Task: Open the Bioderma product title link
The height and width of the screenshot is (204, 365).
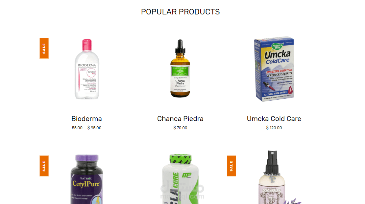Action: (86, 119)
